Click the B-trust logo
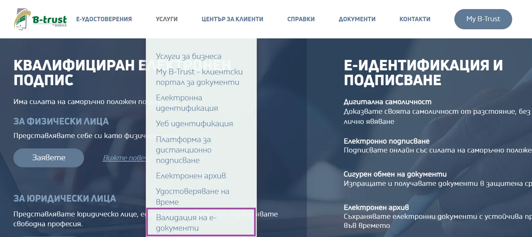 (40, 19)
